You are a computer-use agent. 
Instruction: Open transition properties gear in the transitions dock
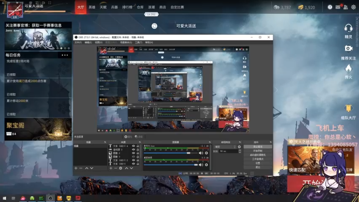point(239,147)
